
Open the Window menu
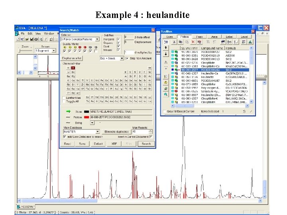tap(49, 33)
